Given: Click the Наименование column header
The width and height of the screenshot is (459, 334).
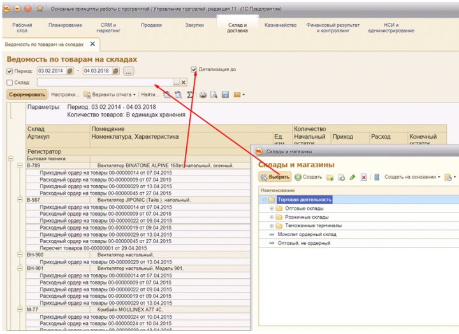Looking at the screenshot, I should click(359, 190).
